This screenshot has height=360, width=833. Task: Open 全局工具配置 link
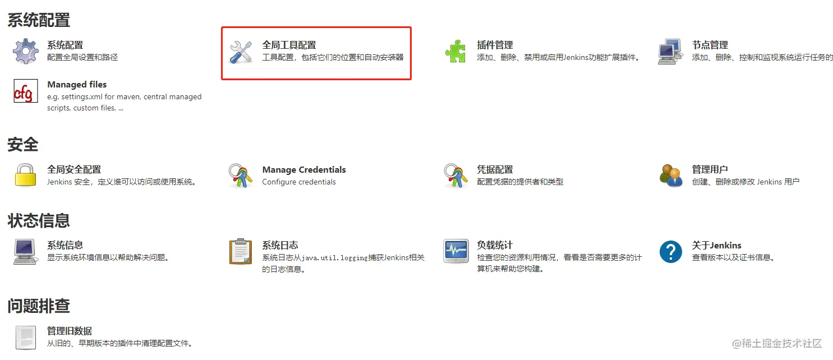point(289,45)
